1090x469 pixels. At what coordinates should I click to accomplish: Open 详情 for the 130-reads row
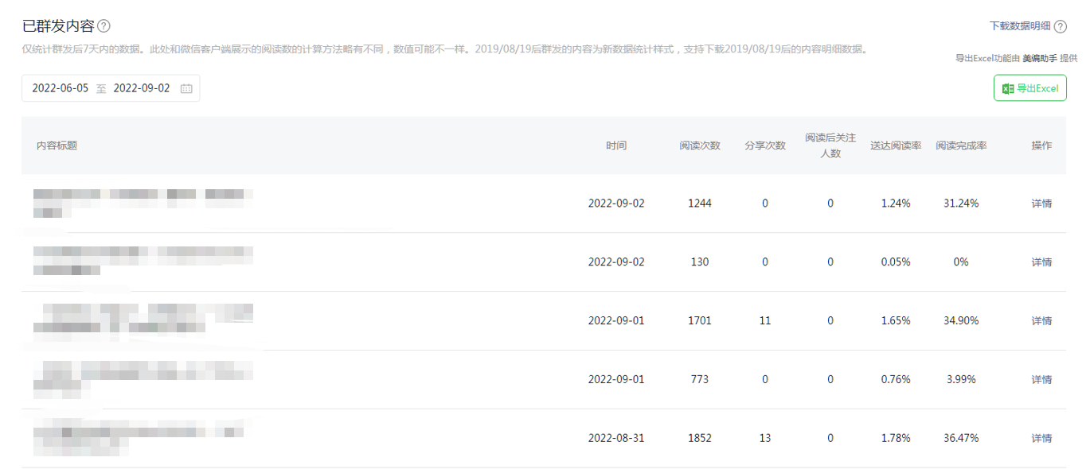coord(1041,262)
